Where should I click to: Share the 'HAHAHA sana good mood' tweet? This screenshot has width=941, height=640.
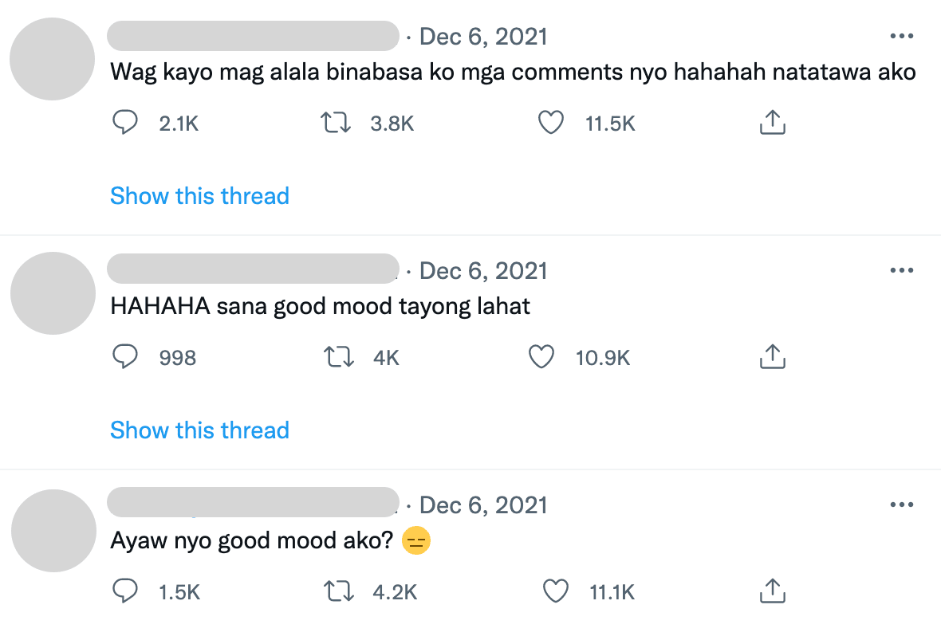coord(772,358)
